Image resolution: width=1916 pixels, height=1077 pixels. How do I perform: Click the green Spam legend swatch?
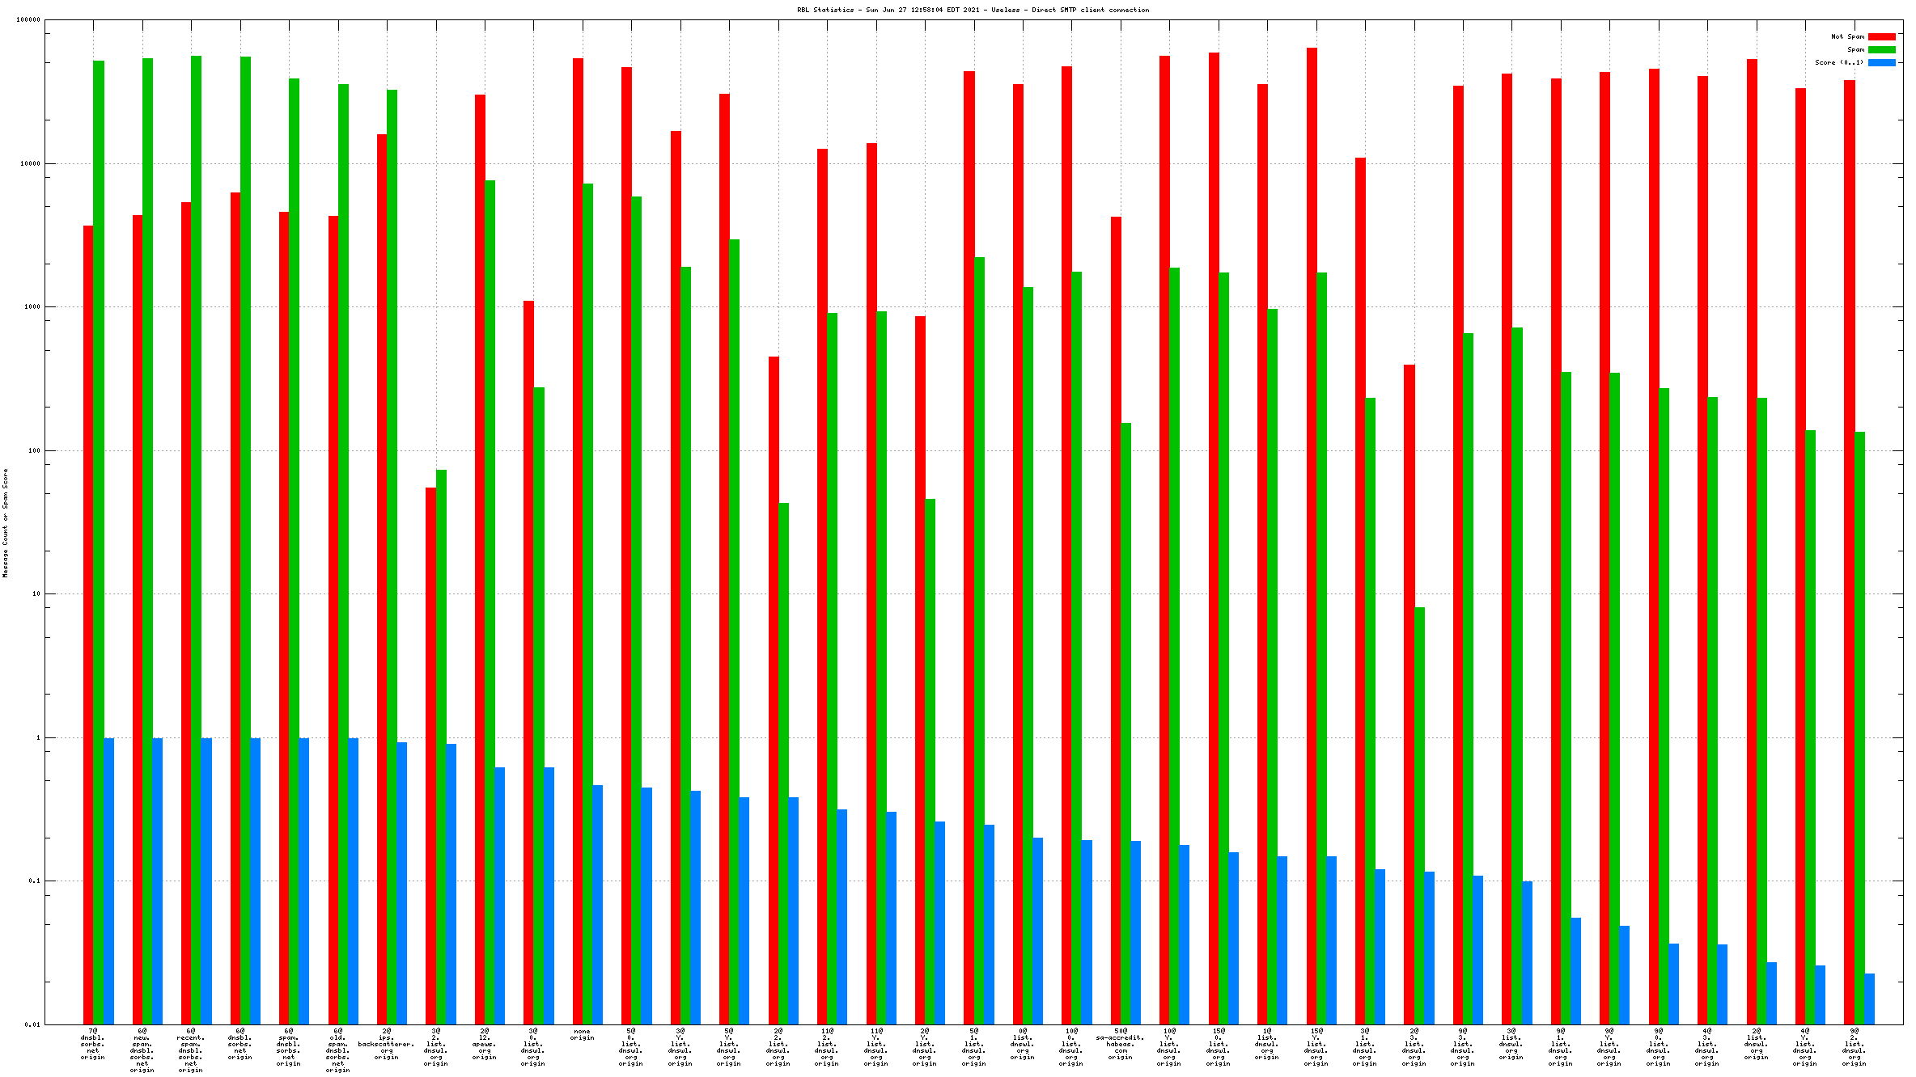[1881, 49]
